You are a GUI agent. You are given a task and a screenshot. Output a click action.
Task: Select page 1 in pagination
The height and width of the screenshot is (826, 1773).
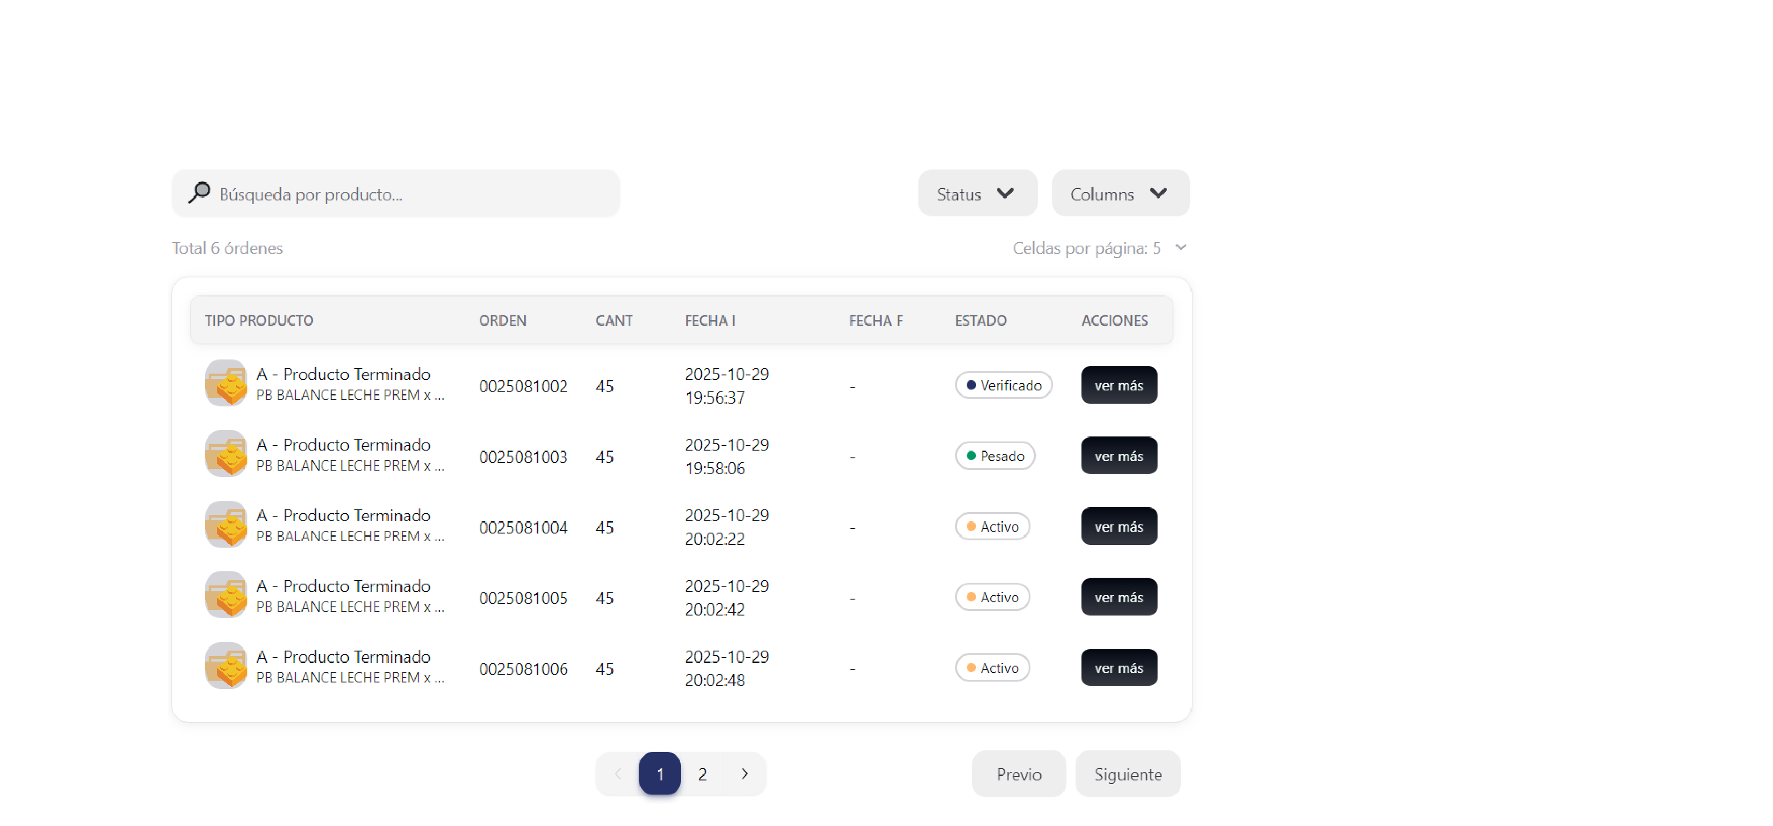(659, 774)
